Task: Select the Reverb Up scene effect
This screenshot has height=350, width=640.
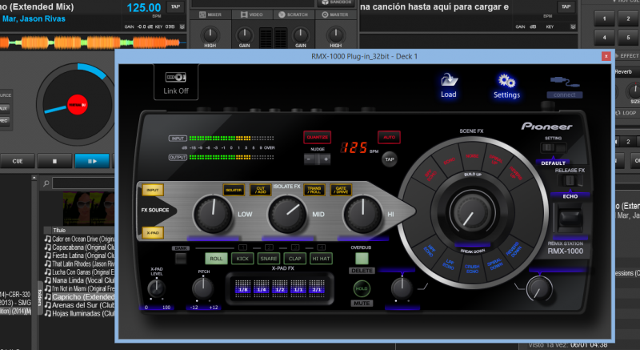Action: (514, 174)
